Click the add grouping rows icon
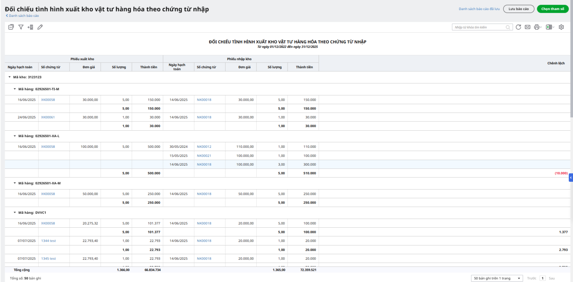Image resolution: width=573 pixels, height=282 pixels. 30,27
